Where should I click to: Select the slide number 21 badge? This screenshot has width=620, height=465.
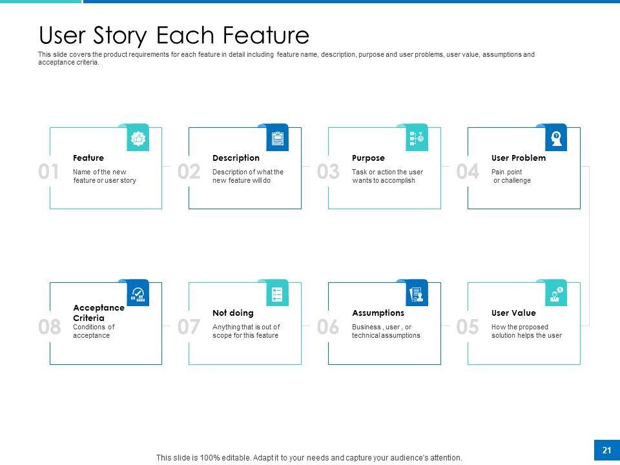tap(606, 450)
